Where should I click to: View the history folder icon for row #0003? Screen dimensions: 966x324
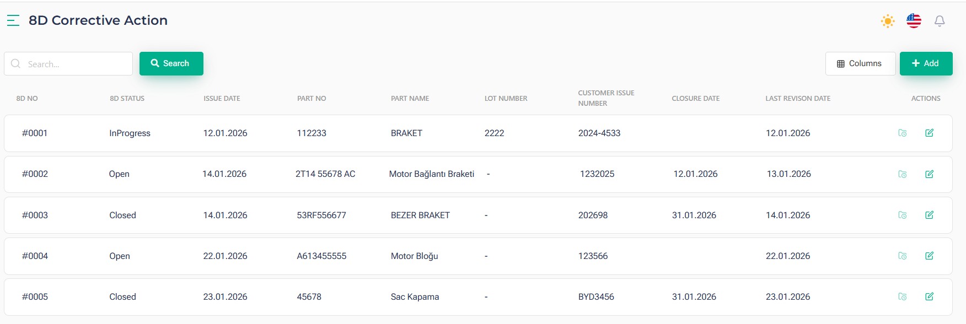pos(903,215)
